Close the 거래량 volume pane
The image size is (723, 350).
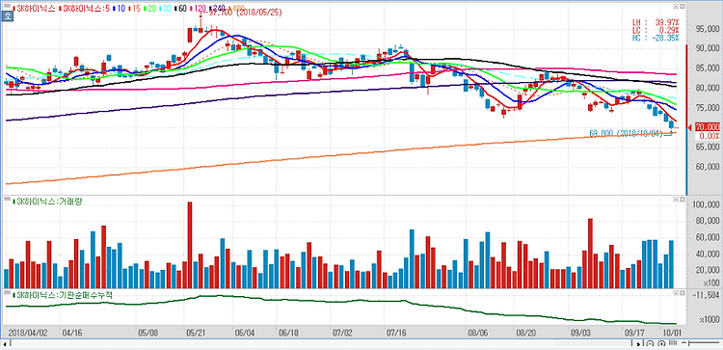[x=682, y=200]
